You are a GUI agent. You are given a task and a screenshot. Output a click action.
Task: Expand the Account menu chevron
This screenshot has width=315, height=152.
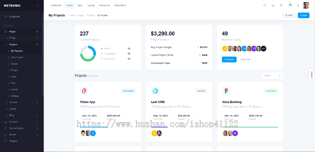[x=37, y=122]
